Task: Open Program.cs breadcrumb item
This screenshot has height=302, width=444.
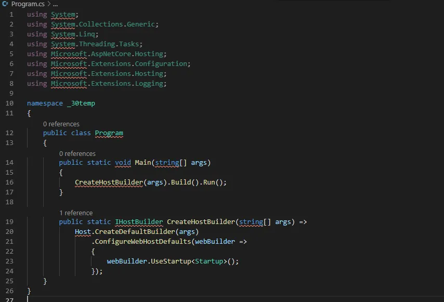Action: 28,4
